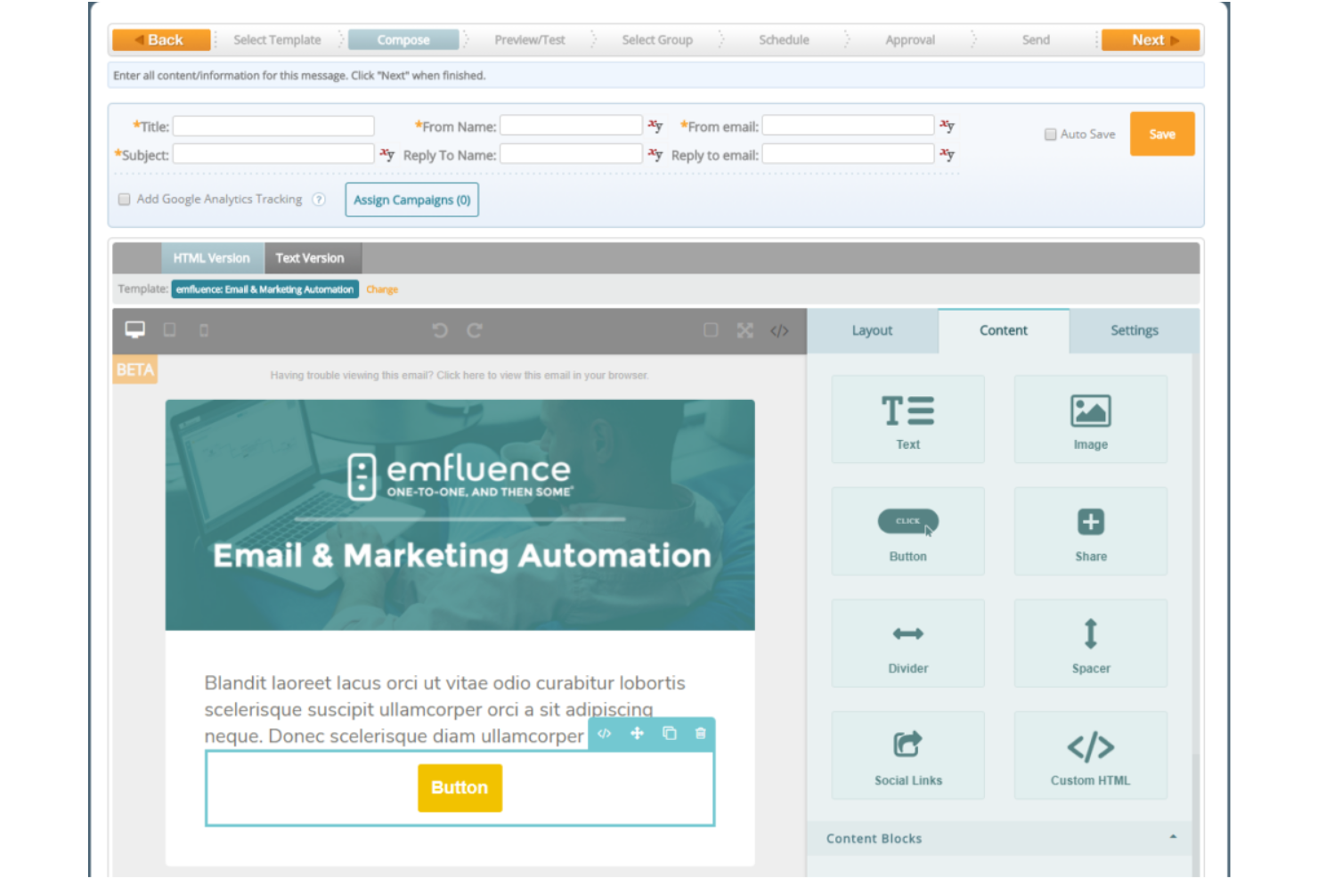1318x879 pixels.
Task: Go to Send step
Action: pos(1036,40)
